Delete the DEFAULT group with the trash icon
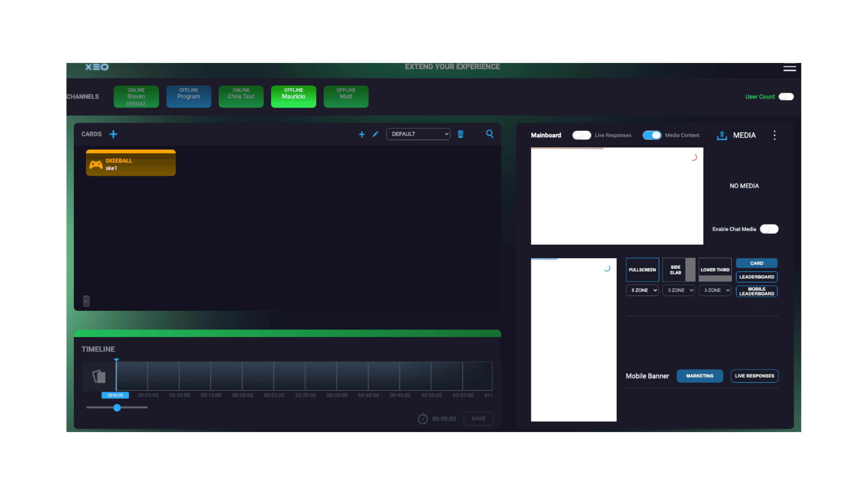This screenshot has height=495, width=868. coord(460,134)
